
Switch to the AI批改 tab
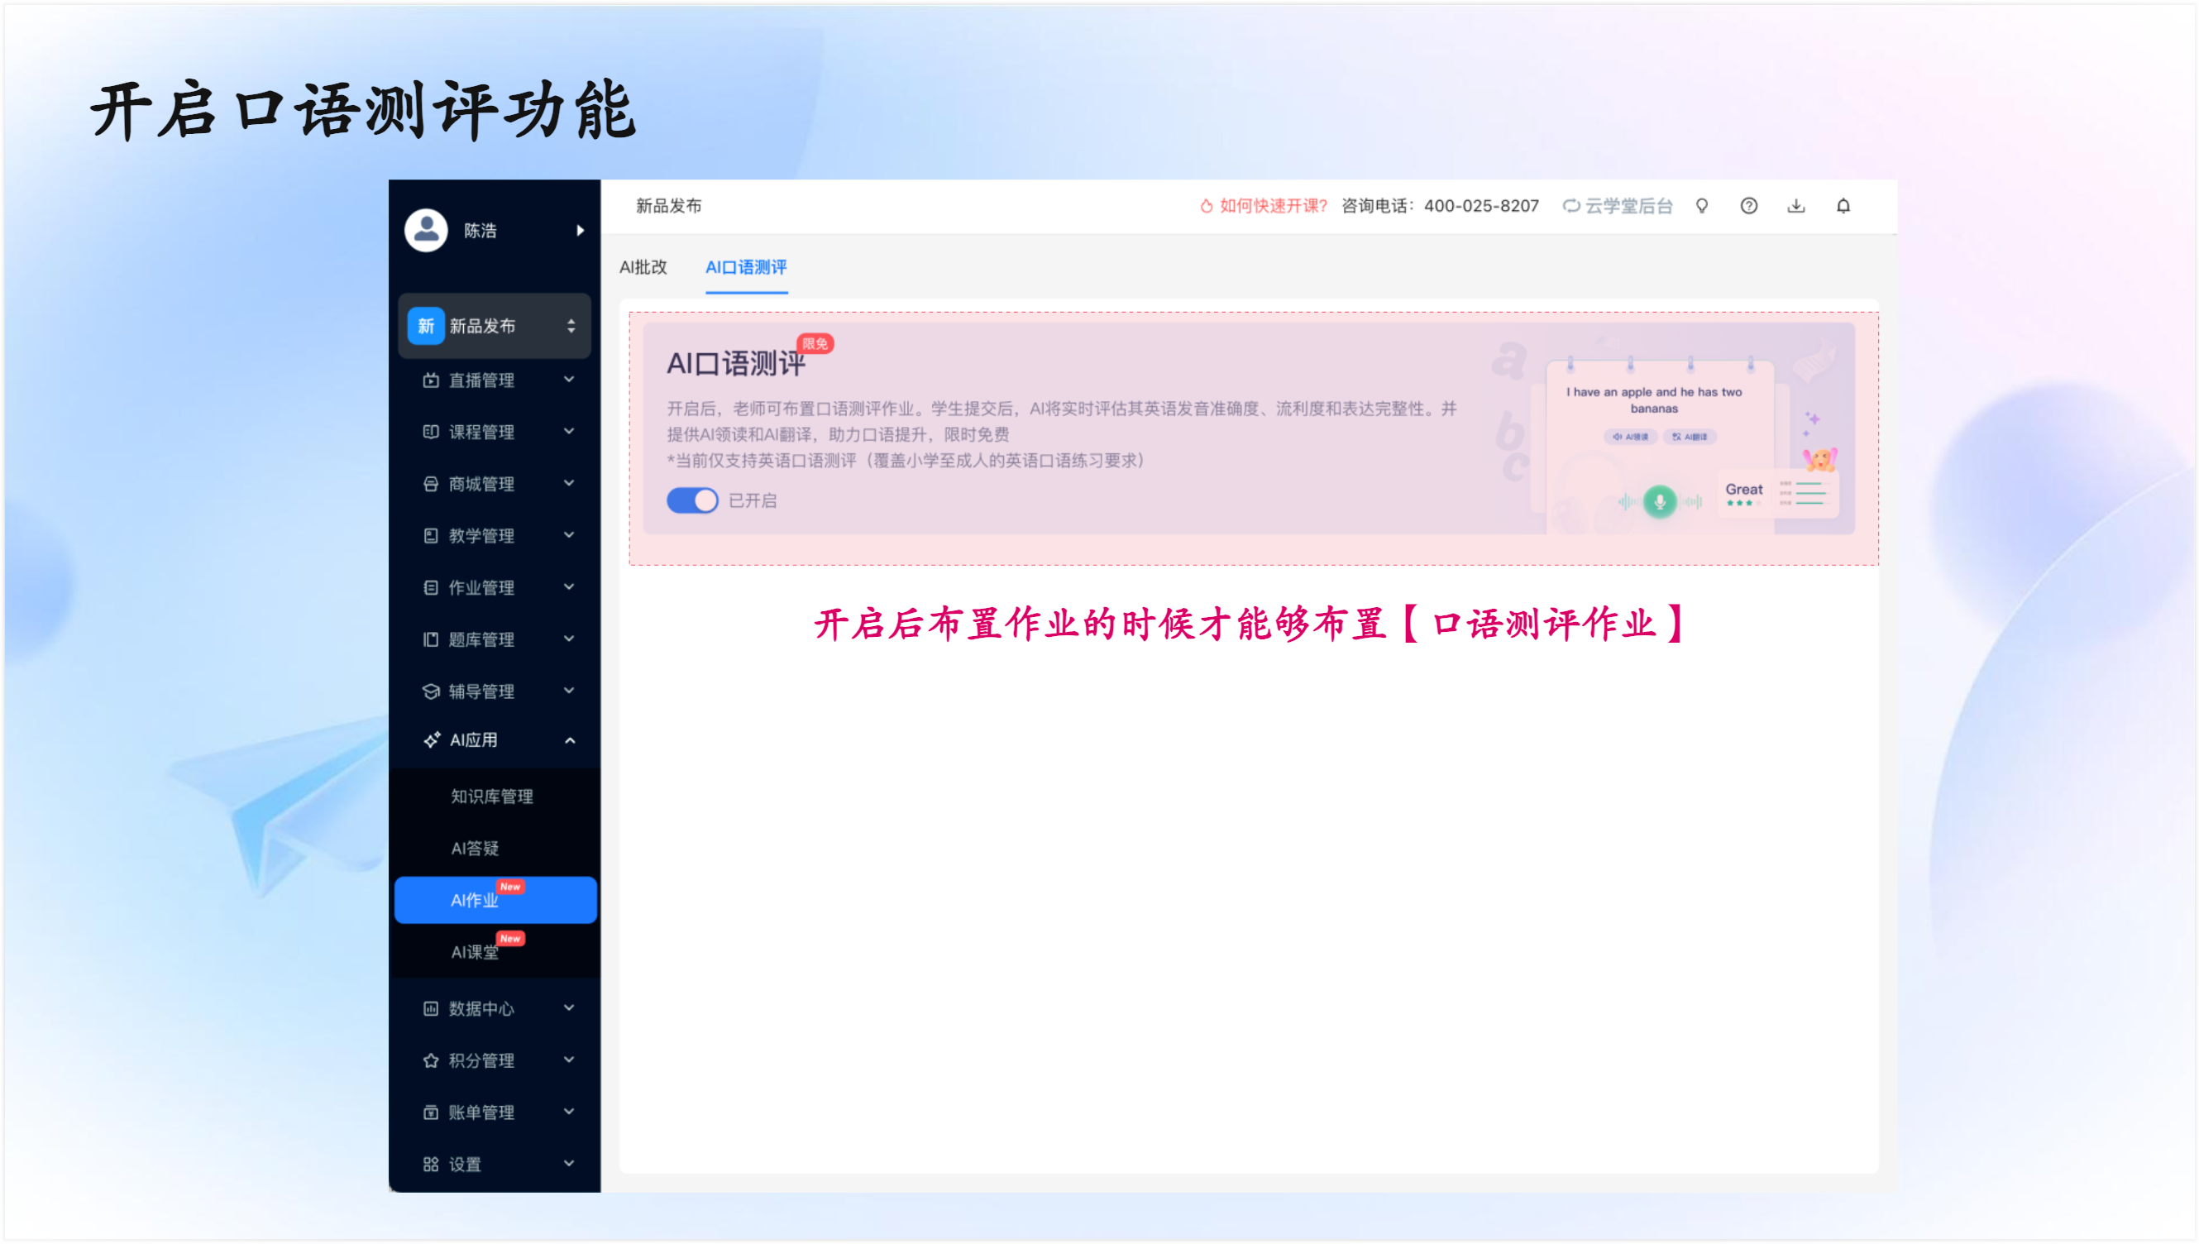pyautogui.click(x=643, y=267)
